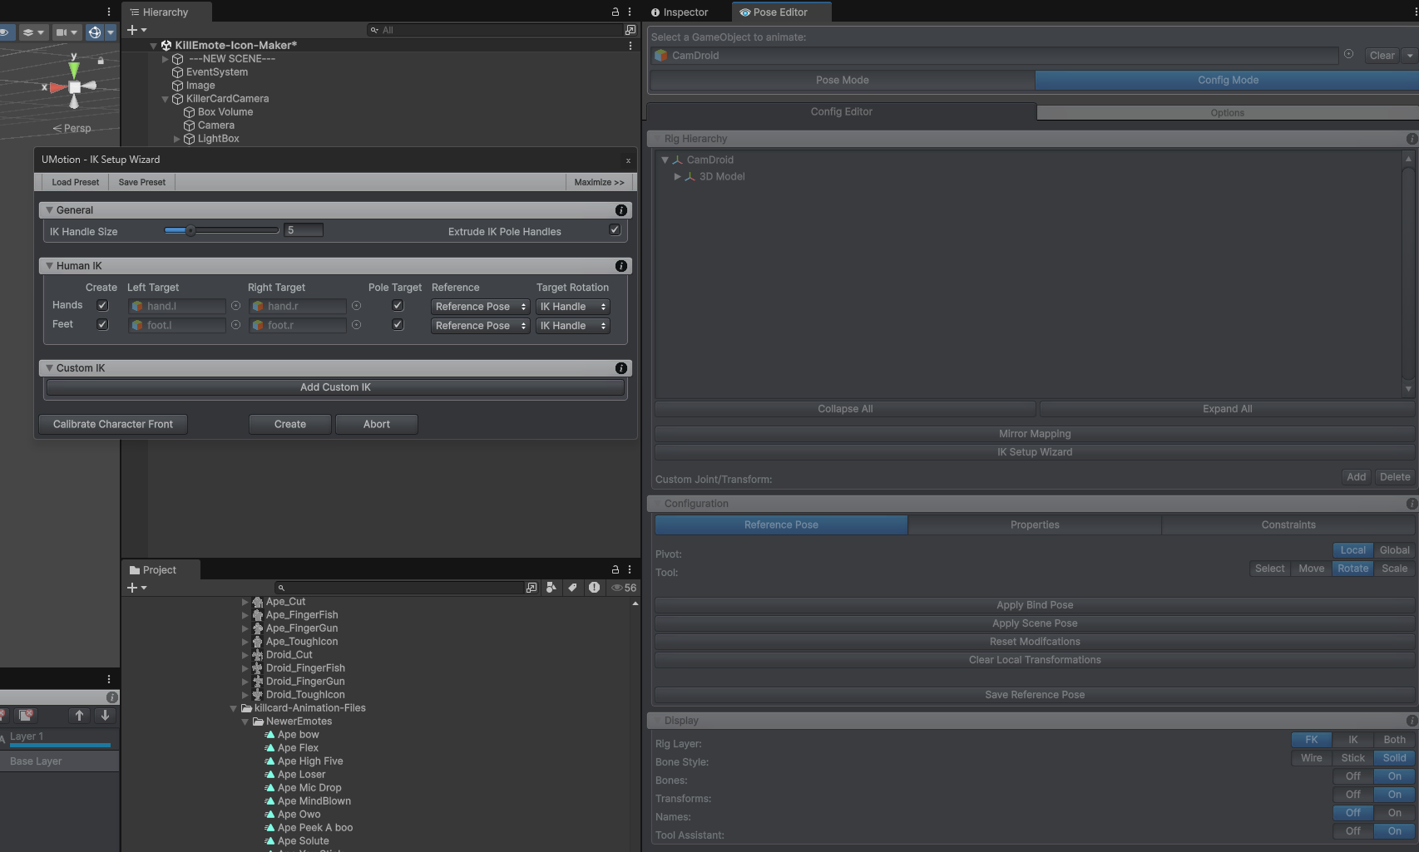Set Bones display to Off
Image resolution: width=1419 pixels, height=852 pixels.
pos(1353,776)
